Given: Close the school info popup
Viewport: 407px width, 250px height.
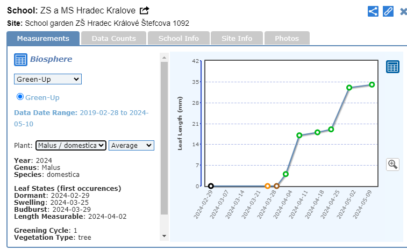Looking at the screenshot, I should click(x=403, y=11).
